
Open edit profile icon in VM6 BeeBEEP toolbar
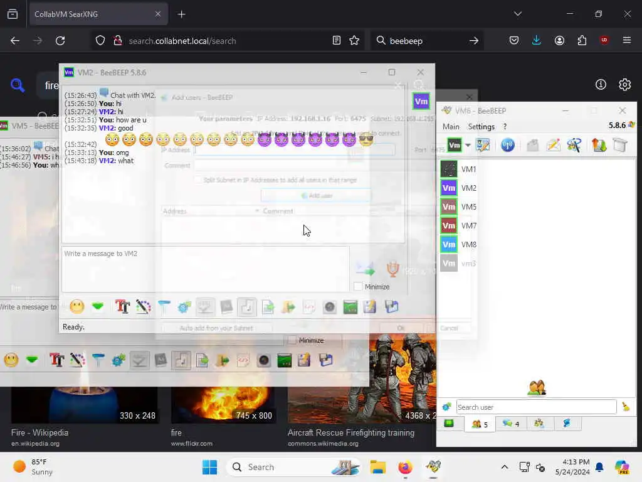(x=483, y=145)
